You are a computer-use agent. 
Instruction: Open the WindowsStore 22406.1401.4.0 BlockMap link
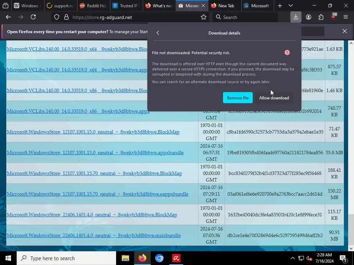[92, 215]
